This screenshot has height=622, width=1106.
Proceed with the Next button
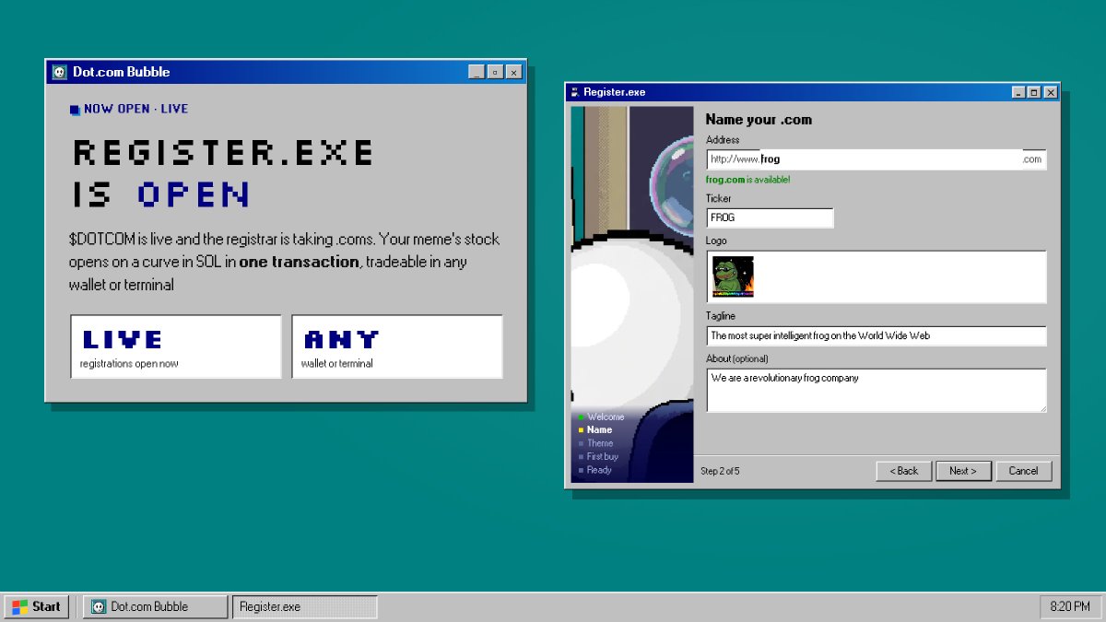[x=963, y=471]
